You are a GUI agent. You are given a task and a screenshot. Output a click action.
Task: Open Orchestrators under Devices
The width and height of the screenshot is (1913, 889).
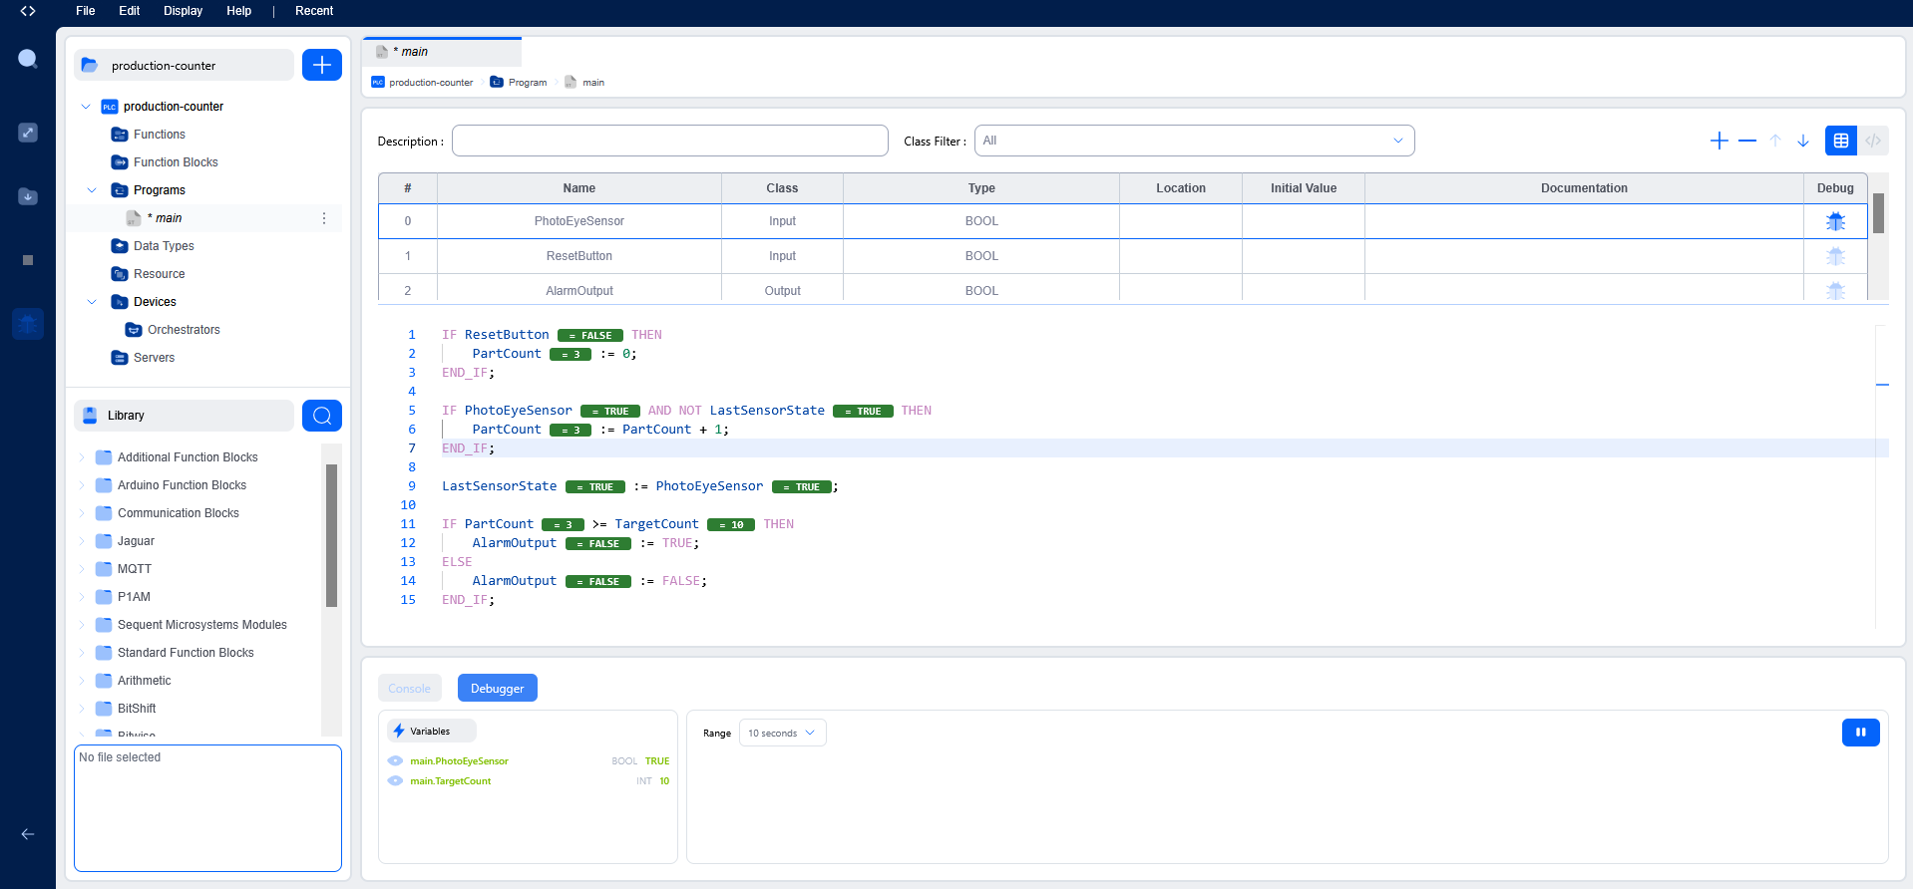(x=184, y=330)
